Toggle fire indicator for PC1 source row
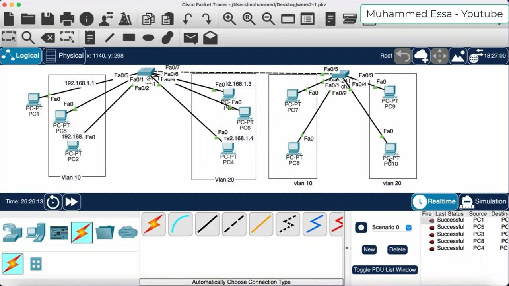This screenshot has height=286, width=509. coord(431,220)
